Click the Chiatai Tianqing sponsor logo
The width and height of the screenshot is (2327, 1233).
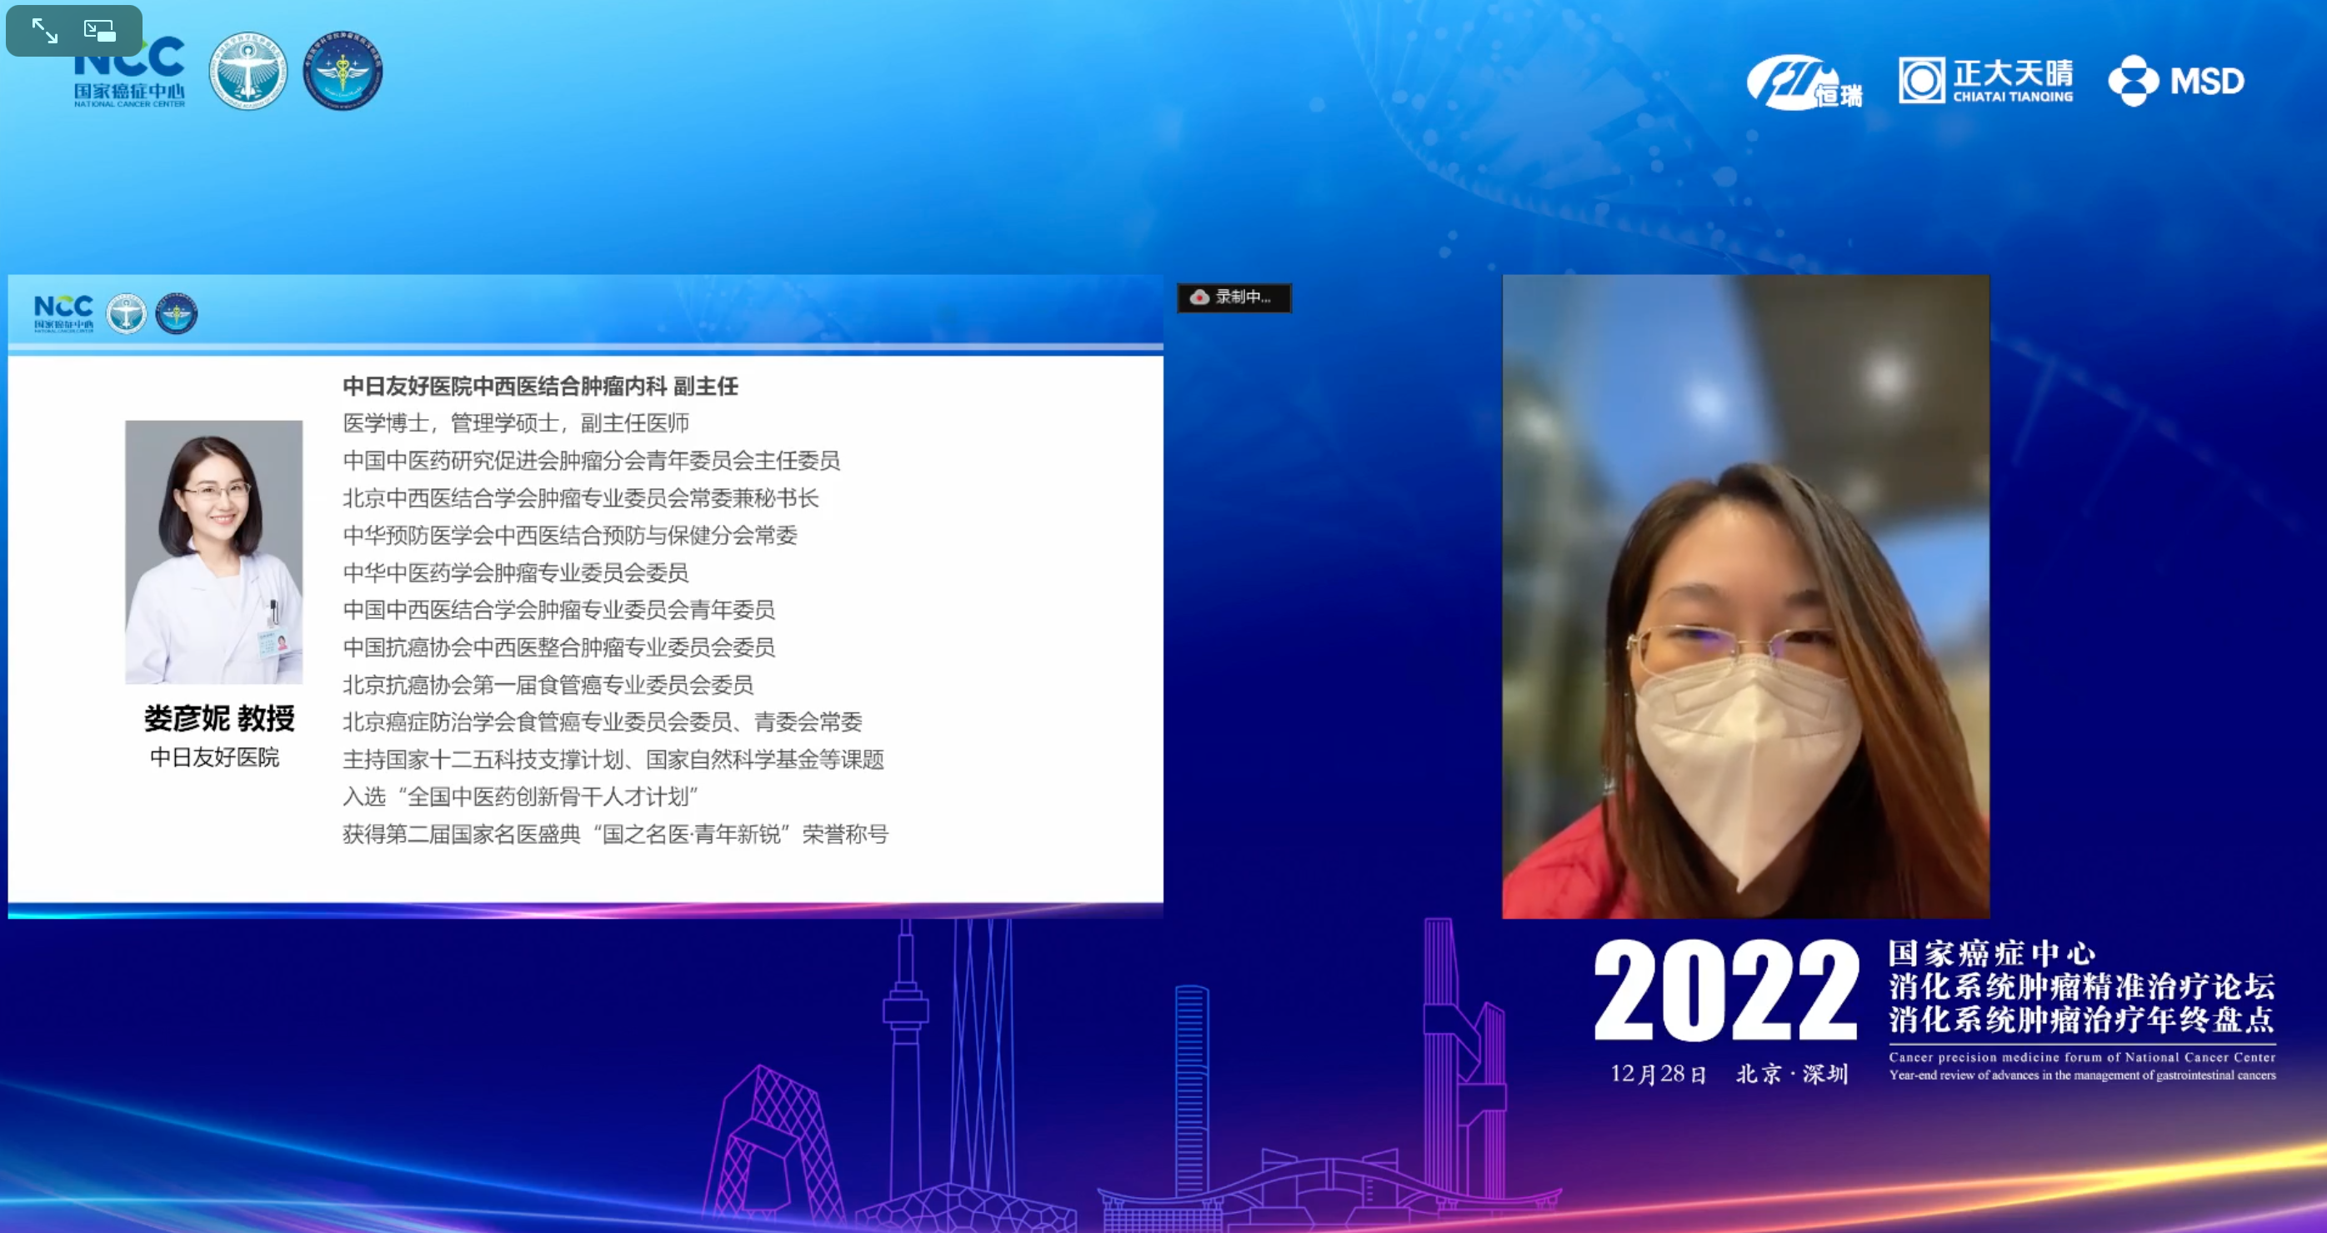(x=1985, y=80)
